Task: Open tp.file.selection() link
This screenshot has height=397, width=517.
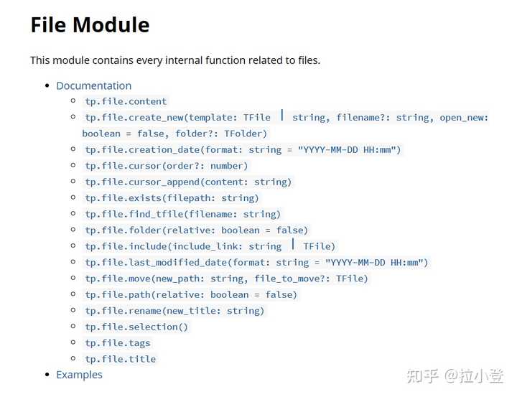Action: coord(136,327)
